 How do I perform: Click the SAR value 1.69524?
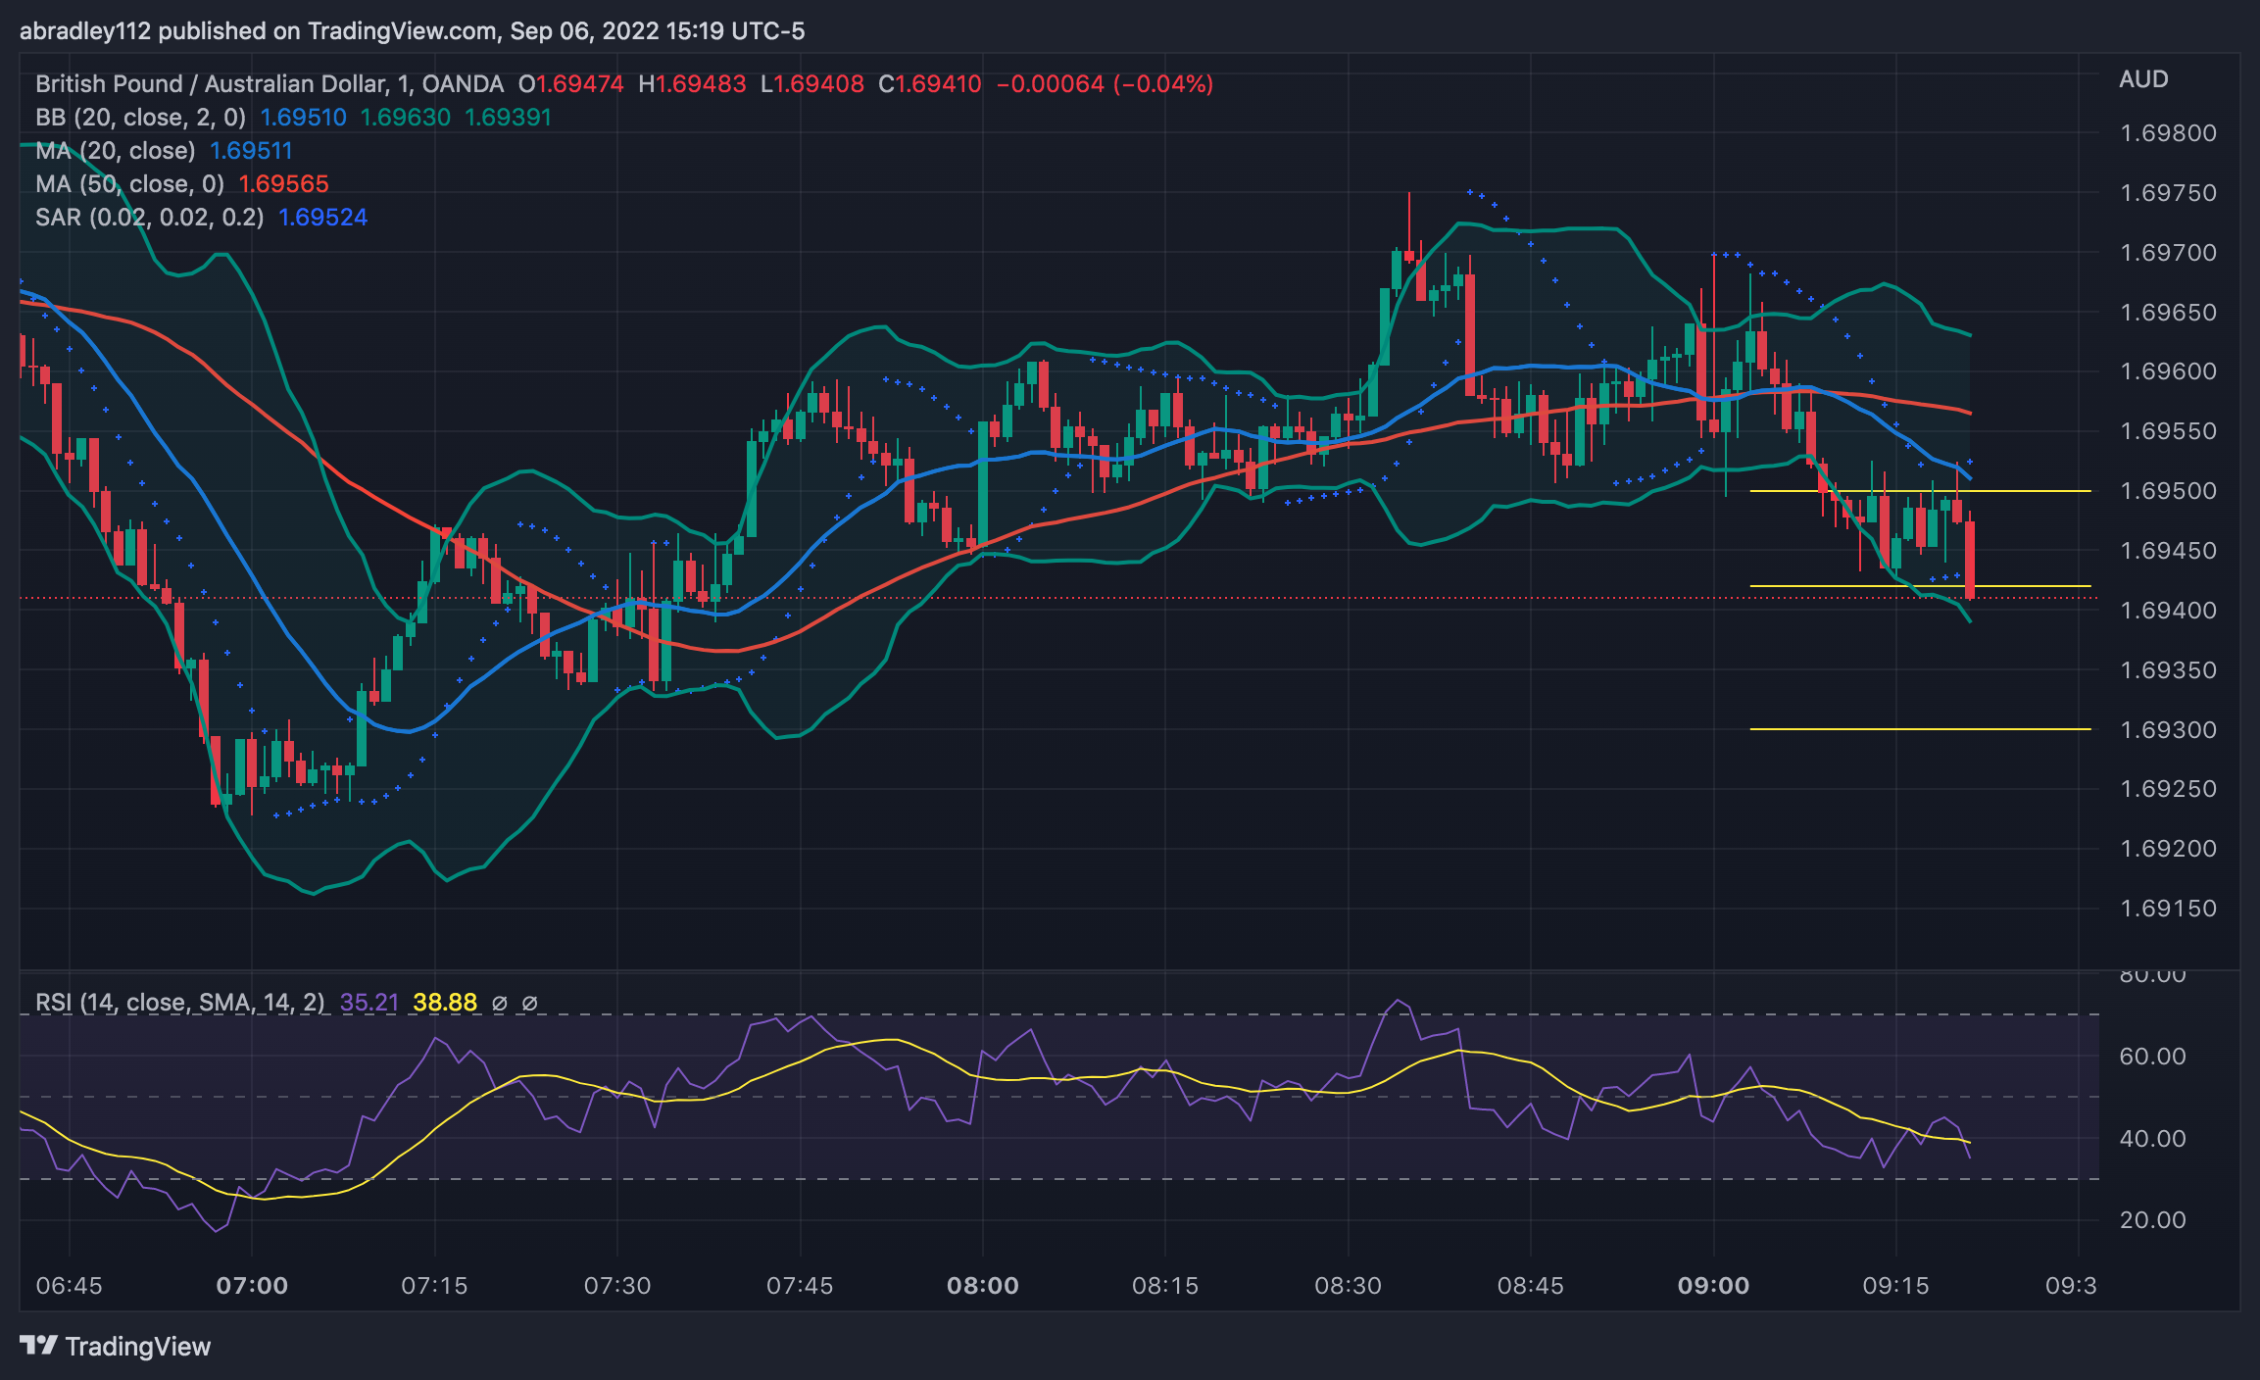pos(323,218)
